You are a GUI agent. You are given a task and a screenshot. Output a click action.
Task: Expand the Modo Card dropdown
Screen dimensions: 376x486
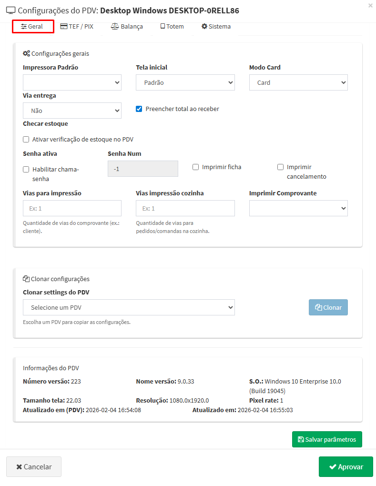[x=298, y=82]
